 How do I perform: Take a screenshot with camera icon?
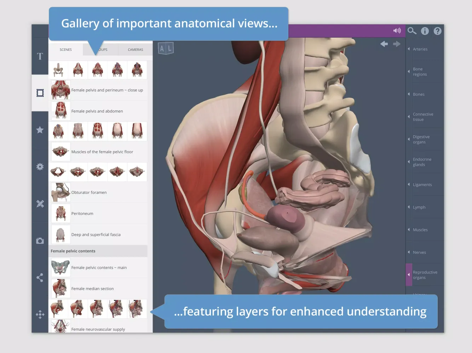(x=40, y=241)
